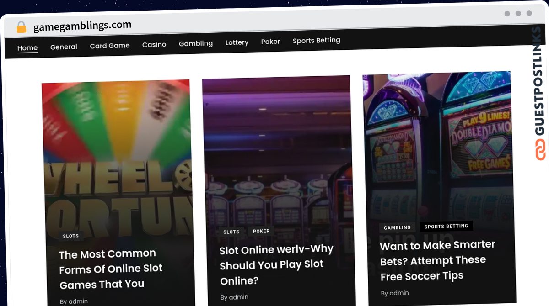Select Gambling in the navigation bar
Image resolution: width=549 pixels, height=306 pixels.
(x=196, y=43)
